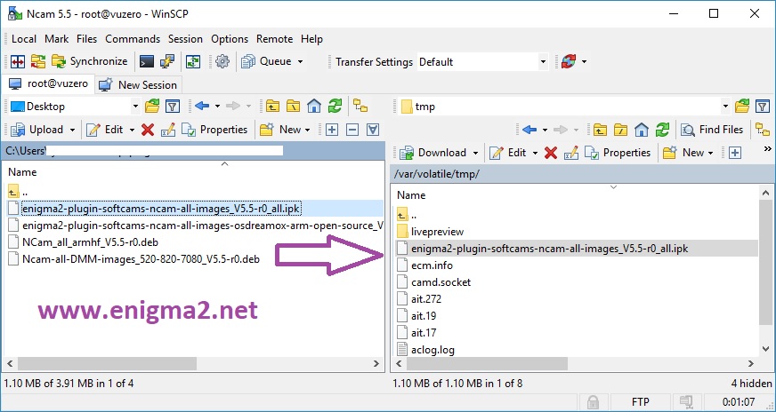
Task: Go back in remote panel
Action: [x=529, y=130]
